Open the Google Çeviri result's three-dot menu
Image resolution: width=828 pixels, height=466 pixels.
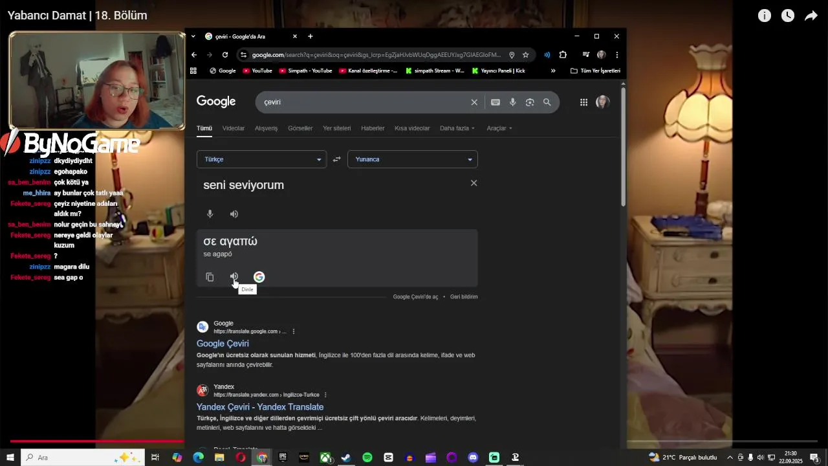294,331
